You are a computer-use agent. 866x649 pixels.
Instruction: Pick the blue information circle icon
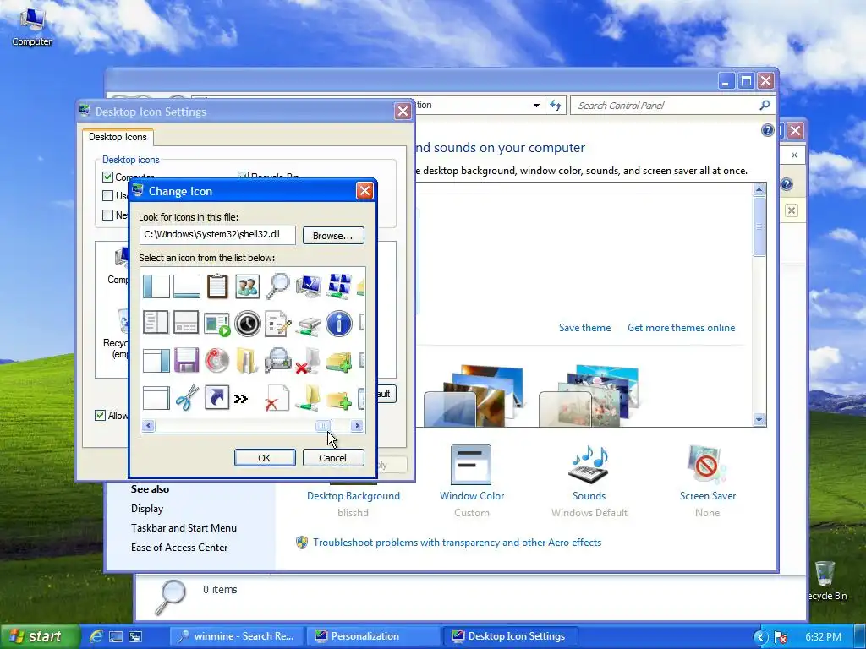pyautogui.click(x=339, y=324)
